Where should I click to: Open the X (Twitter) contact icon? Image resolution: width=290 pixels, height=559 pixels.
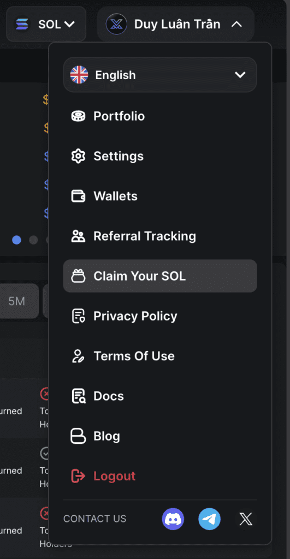[246, 519]
